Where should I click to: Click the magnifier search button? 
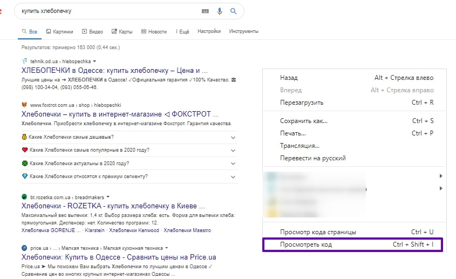pos(233,11)
